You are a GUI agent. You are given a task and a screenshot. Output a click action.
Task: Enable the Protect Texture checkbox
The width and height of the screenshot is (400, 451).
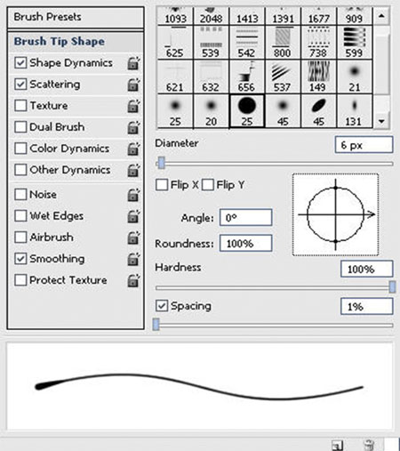(x=20, y=280)
